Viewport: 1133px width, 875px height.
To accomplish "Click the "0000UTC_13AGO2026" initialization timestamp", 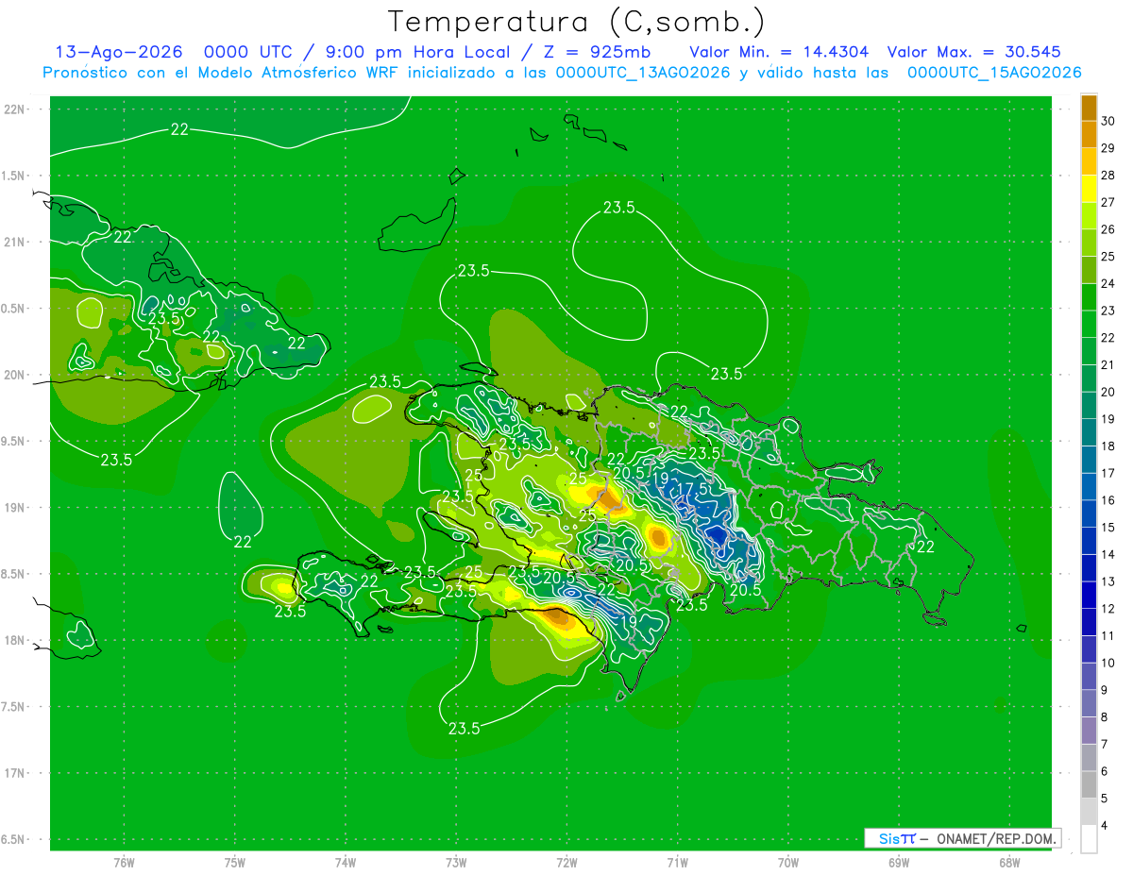I will (643, 73).
